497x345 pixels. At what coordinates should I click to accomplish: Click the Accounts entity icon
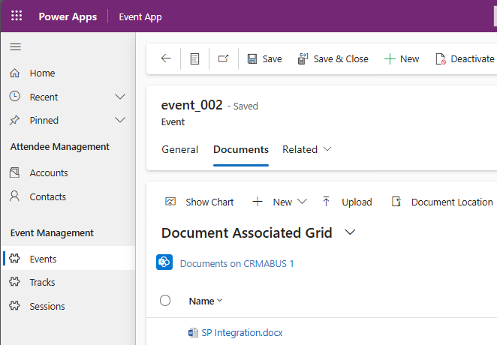click(x=14, y=172)
